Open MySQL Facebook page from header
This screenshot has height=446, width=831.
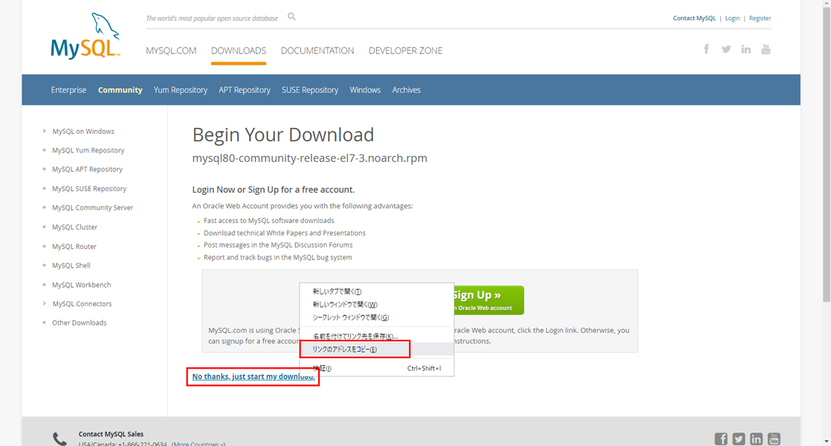tap(706, 49)
